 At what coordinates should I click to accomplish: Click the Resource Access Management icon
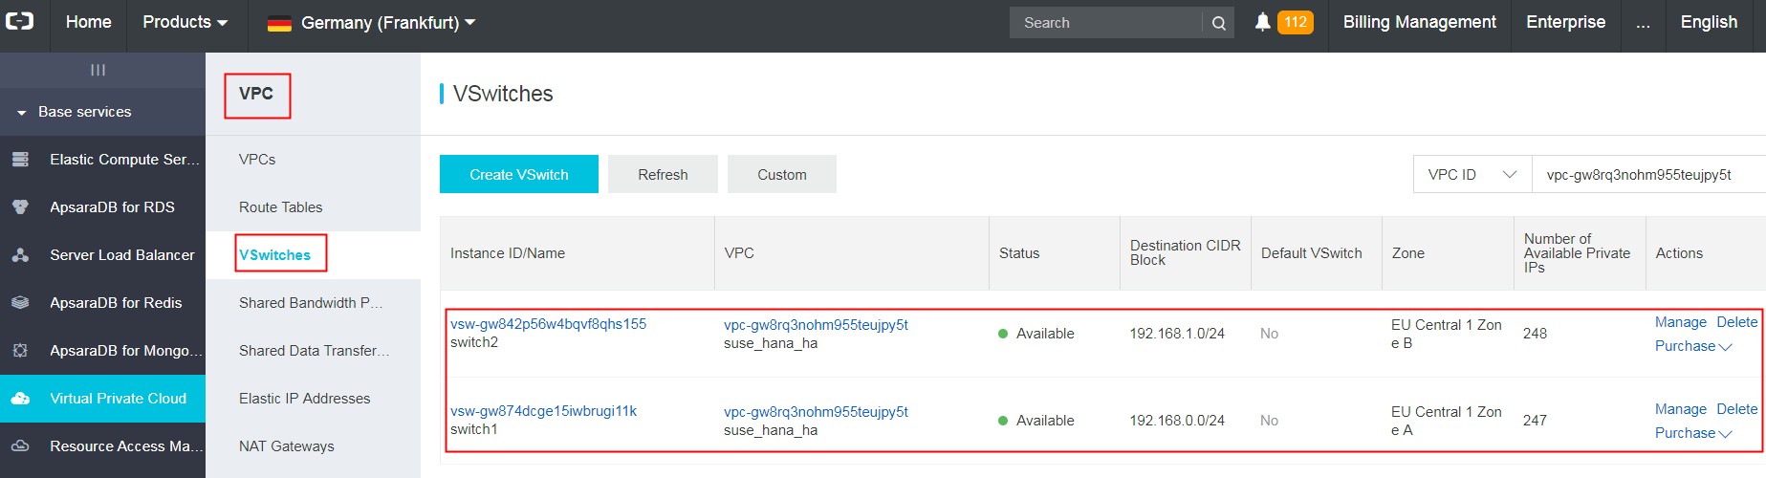point(20,446)
